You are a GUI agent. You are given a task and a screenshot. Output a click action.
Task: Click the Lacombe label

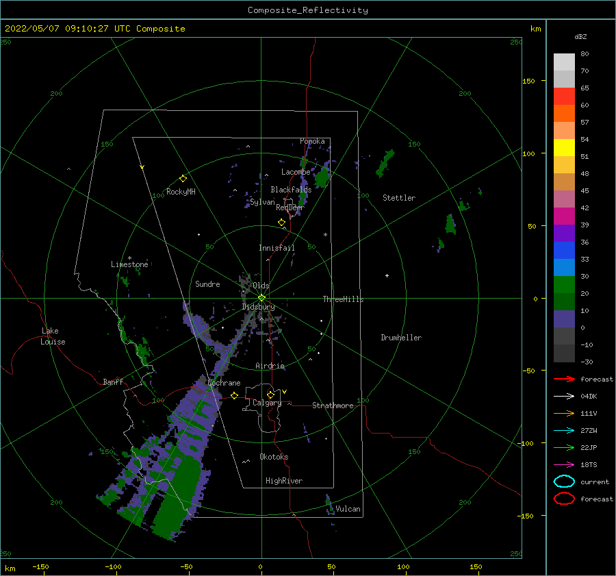[296, 172]
